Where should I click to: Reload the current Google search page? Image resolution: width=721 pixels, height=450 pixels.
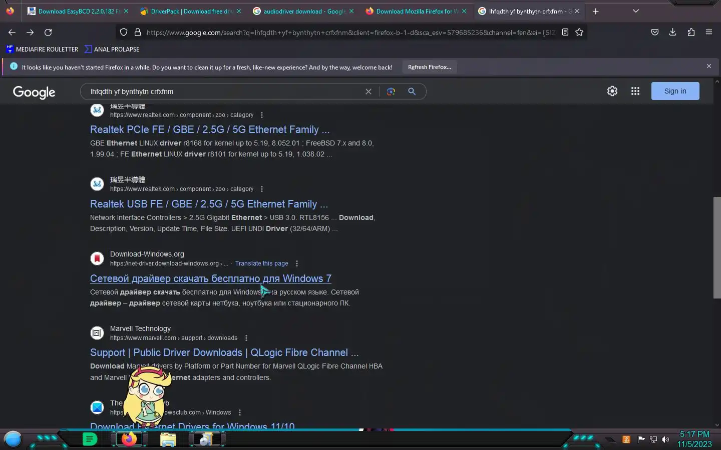click(x=48, y=32)
